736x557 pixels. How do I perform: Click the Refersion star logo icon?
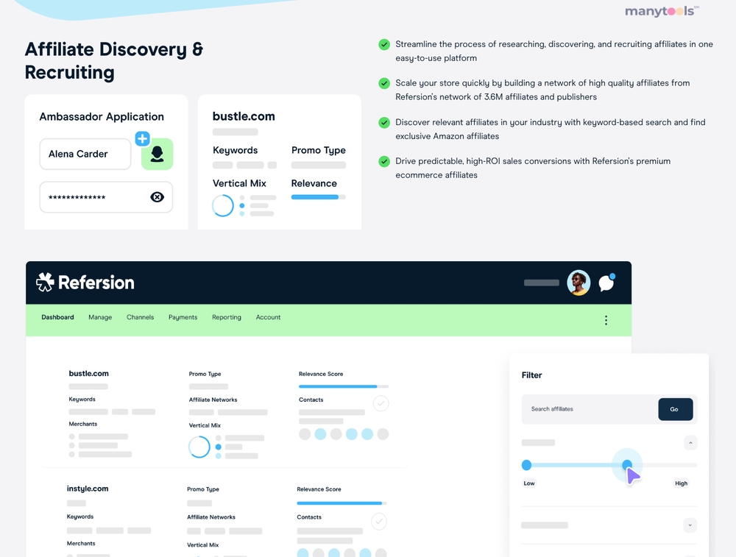point(45,282)
